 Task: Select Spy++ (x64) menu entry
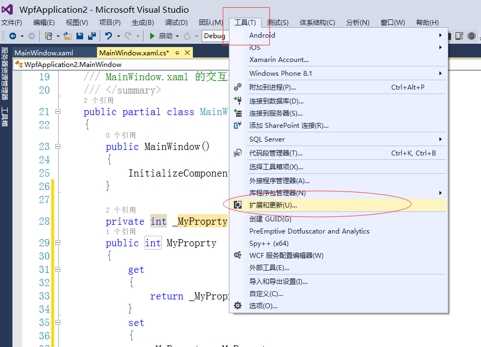(x=337, y=244)
